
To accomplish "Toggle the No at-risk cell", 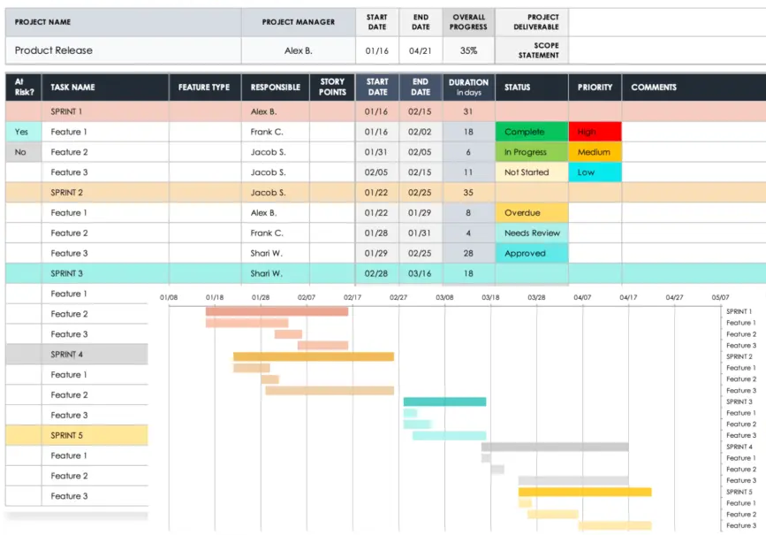I will click(x=22, y=152).
